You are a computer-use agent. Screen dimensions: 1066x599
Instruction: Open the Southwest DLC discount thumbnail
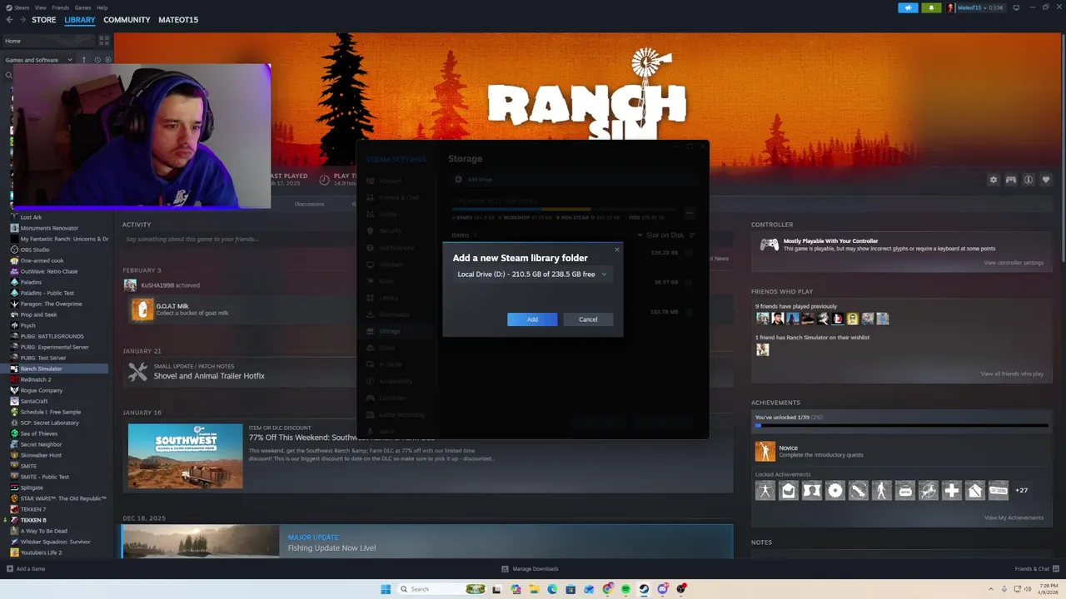pyautogui.click(x=186, y=456)
